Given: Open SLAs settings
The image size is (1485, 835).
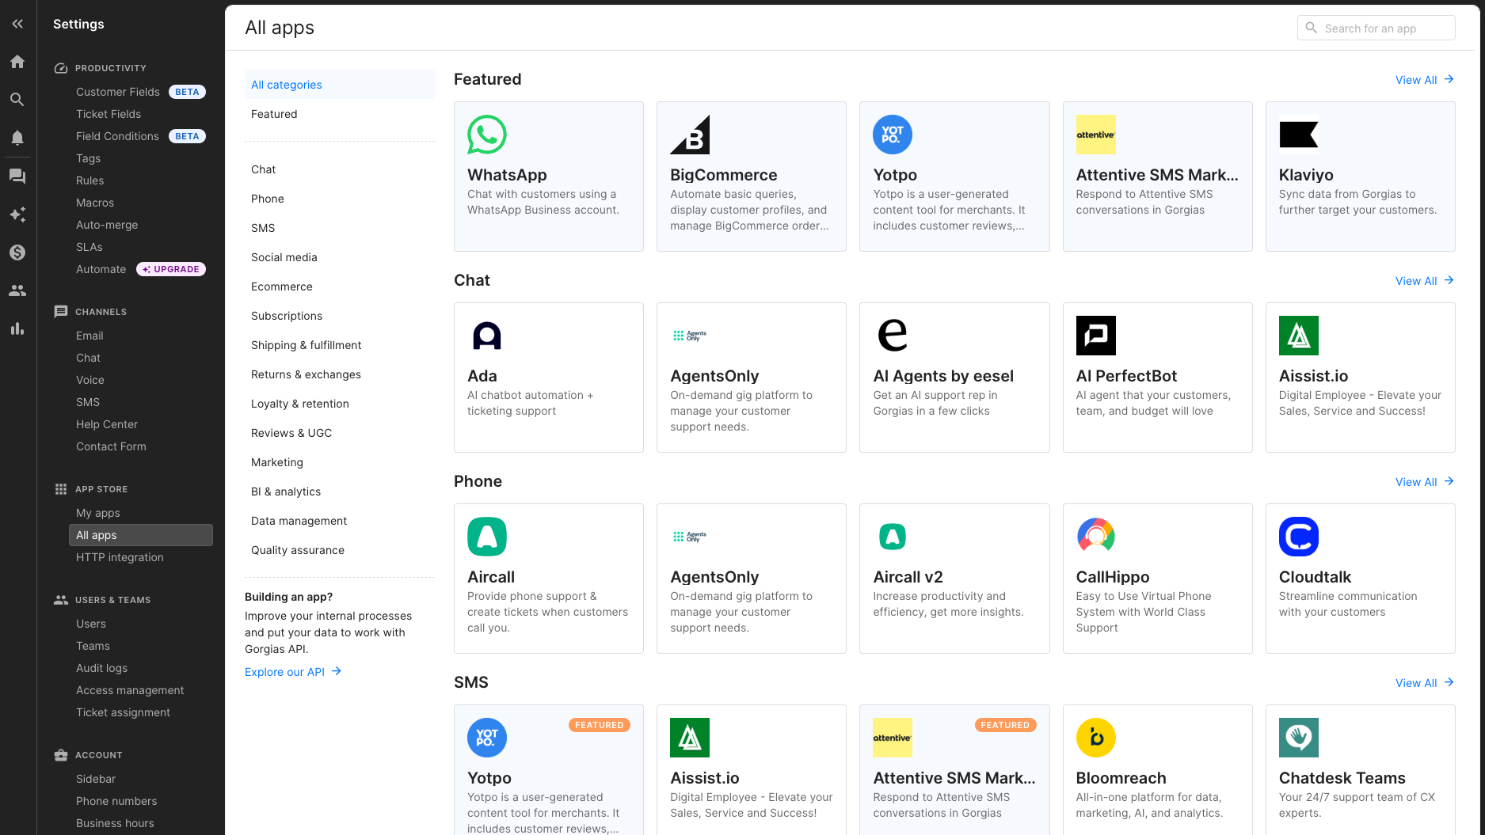Looking at the screenshot, I should (x=89, y=247).
